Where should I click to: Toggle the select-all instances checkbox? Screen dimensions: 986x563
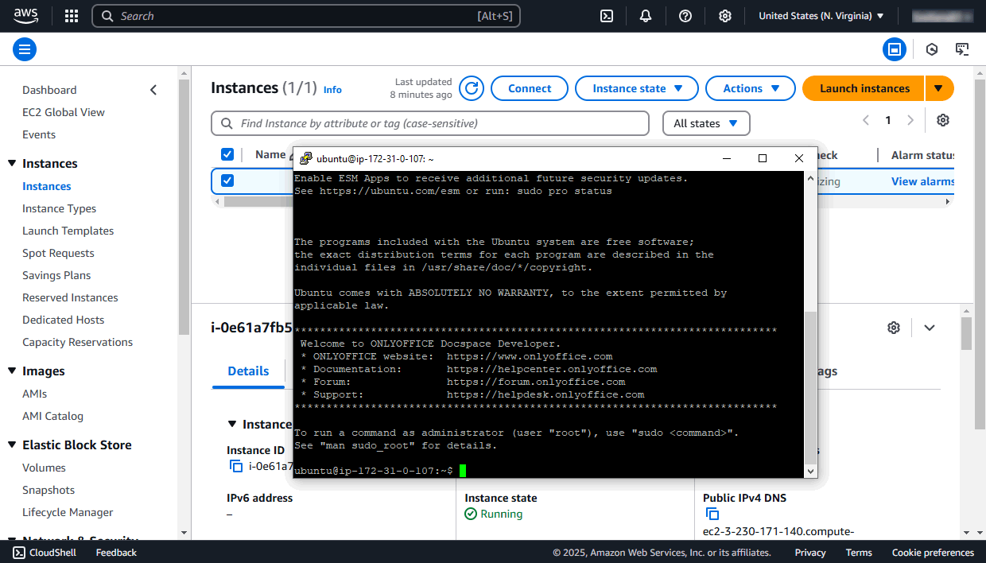click(x=227, y=153)
